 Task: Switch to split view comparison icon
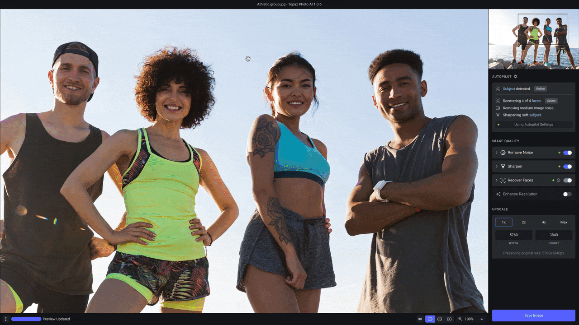[x=440, y=319]
